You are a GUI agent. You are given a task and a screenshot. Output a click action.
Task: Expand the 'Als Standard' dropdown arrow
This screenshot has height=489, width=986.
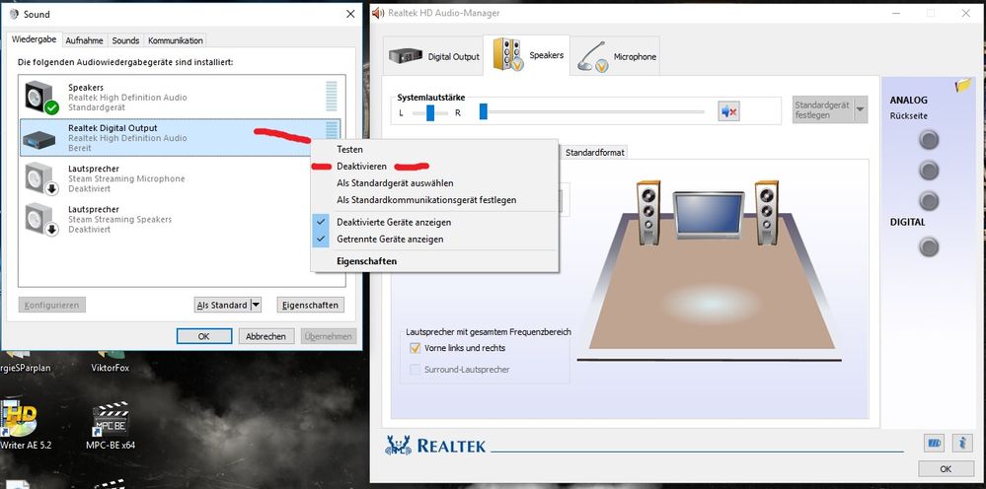(x=256, y=306)
